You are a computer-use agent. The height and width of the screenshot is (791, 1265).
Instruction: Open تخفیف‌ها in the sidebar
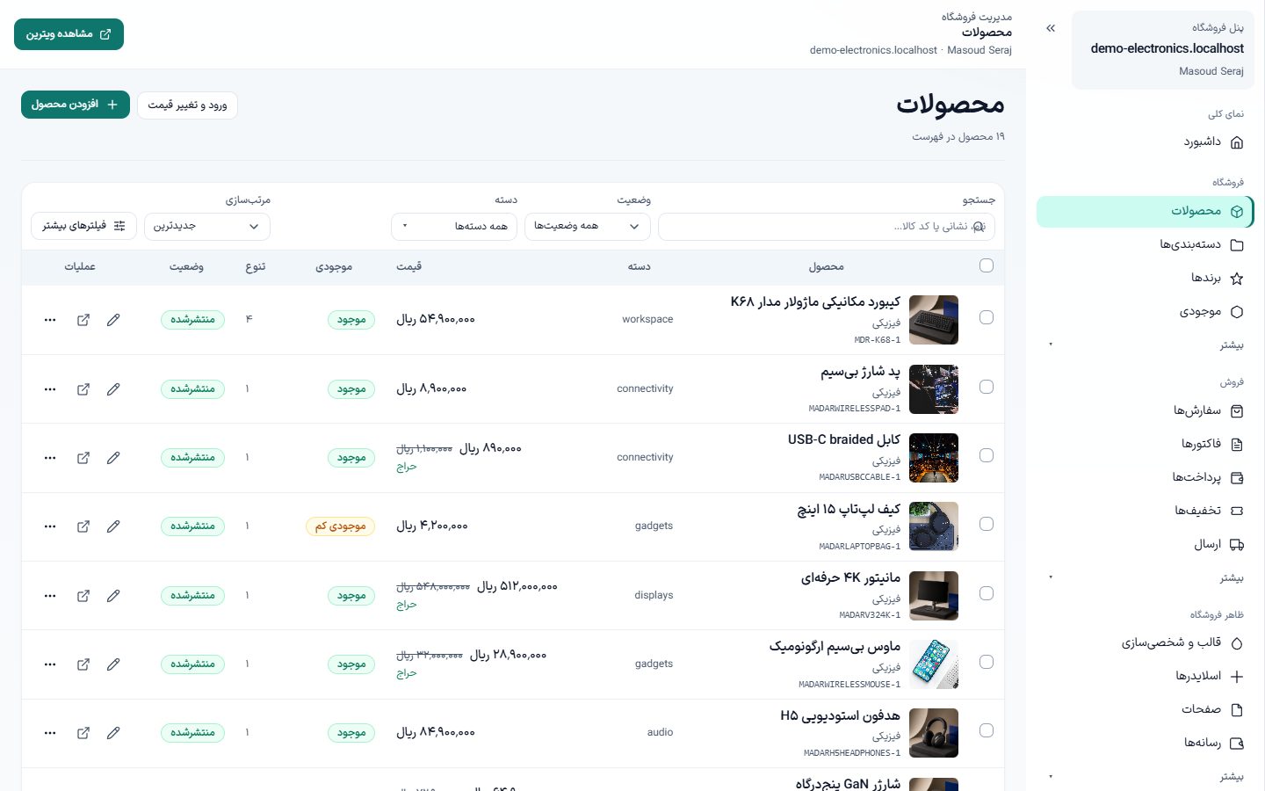point(1146,511)
